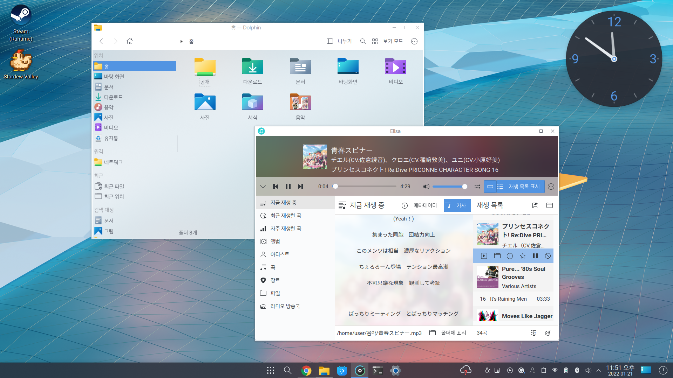Open 곡 tracks view in Elisa

(295, 267)
